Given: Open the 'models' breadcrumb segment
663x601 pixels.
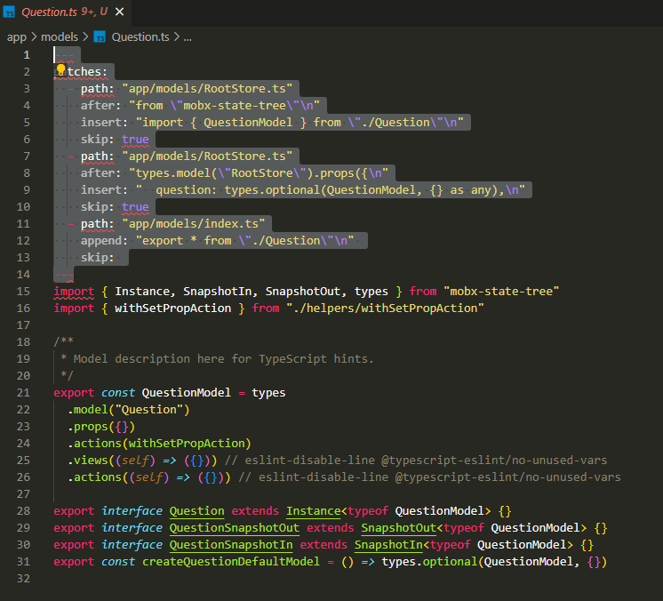Looking at the screenshot, I should pos(60,37).
